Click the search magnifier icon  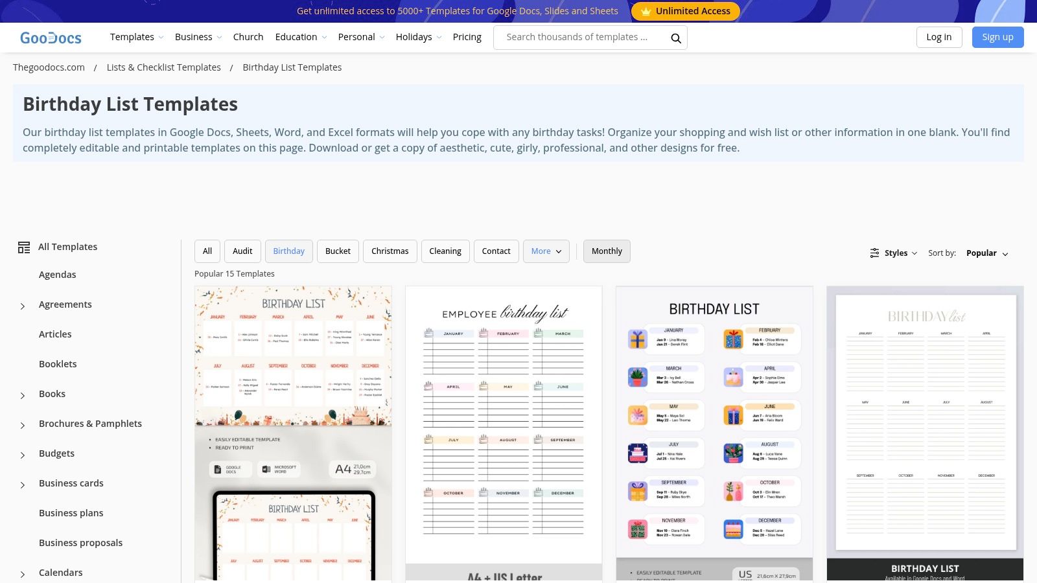click(x=675, y=38)
